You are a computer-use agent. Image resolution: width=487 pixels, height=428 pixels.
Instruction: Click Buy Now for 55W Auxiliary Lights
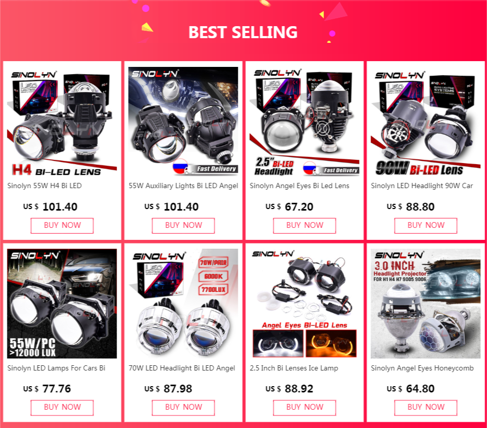[x=183, y=225]
